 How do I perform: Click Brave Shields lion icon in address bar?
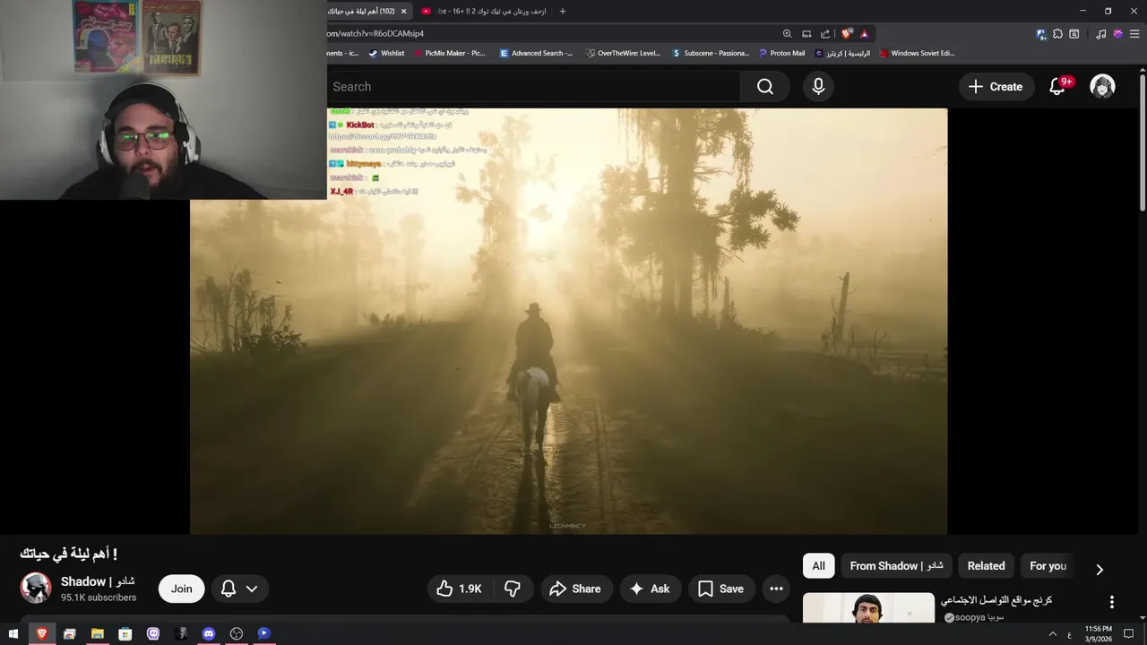click(x=847, y=34)
